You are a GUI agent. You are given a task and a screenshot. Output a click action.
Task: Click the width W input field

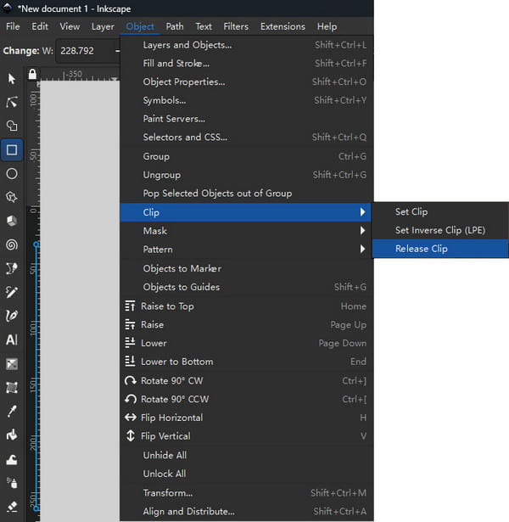(85, 51)
